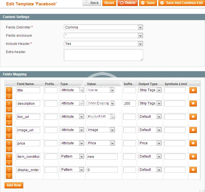
Task: Click the Extra header text area
Action: (103, 55)
